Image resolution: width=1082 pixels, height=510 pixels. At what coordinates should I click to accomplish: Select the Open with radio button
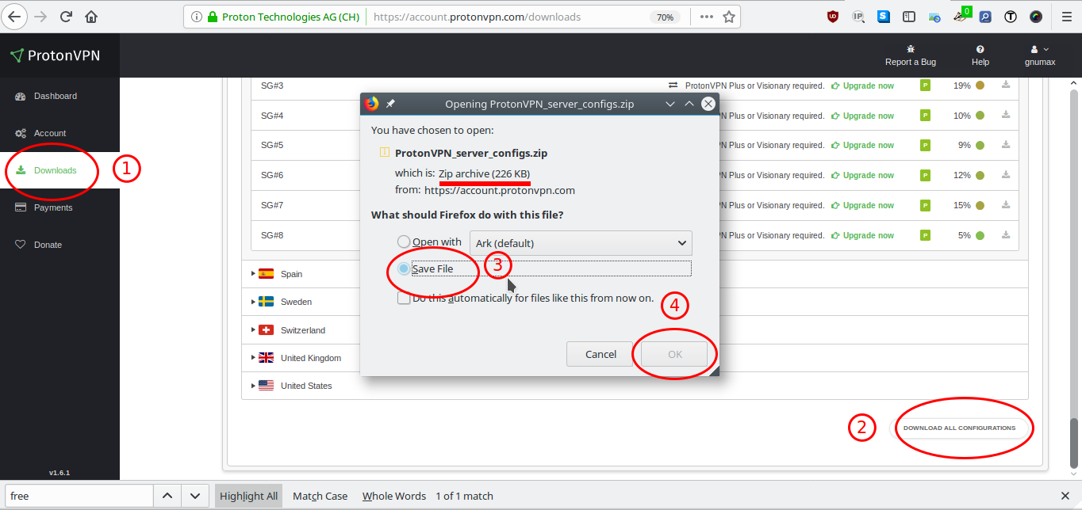pyautogui.click(x=405, y=242)
